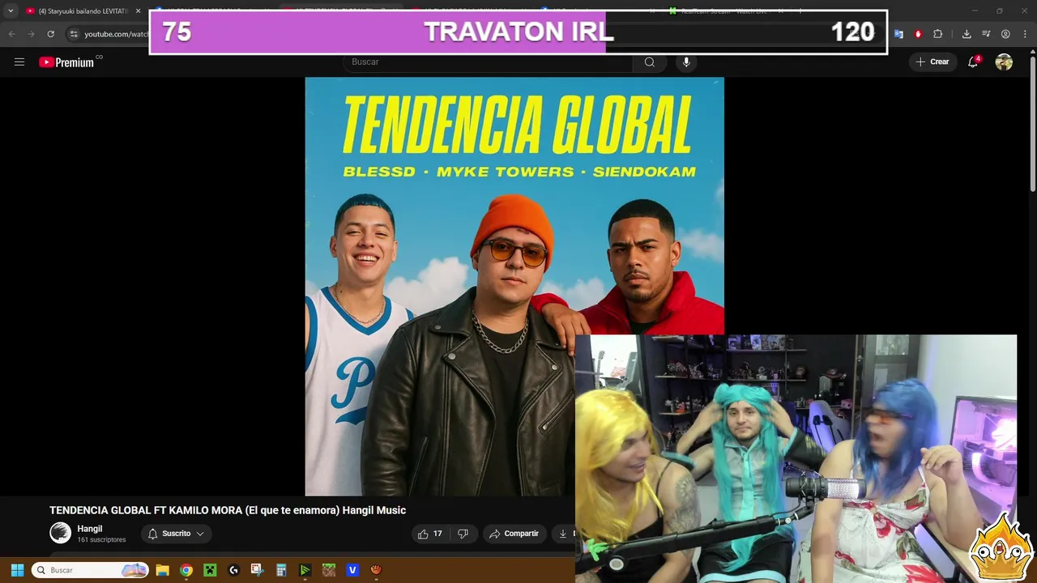Open the Hangil channel name link
The width and height of the screenshot is (1037, 583).
89,529
